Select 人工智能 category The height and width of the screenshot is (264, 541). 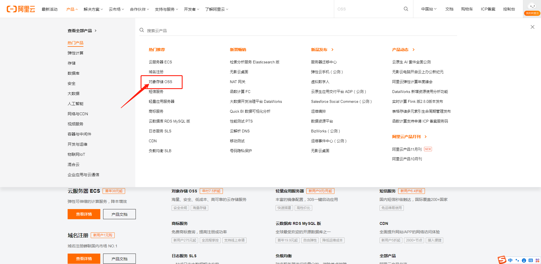click(76, 104)
